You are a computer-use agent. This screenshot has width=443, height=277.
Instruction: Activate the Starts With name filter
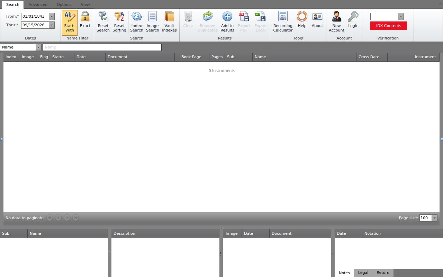(70, 23)
